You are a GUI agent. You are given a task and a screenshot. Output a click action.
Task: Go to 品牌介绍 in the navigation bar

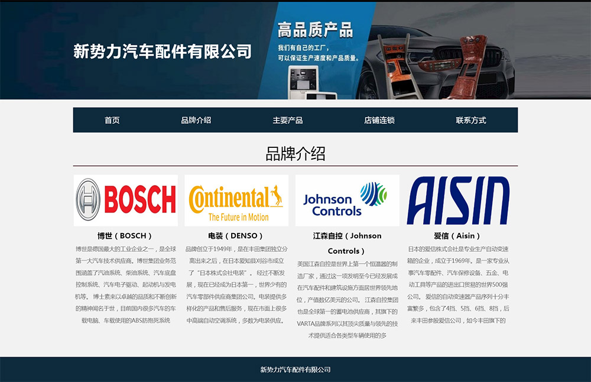[x=196, y=120]
